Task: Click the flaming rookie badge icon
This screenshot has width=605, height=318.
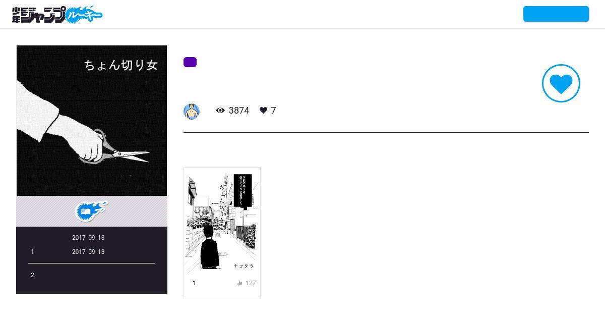Action: (x=92, y=210)
